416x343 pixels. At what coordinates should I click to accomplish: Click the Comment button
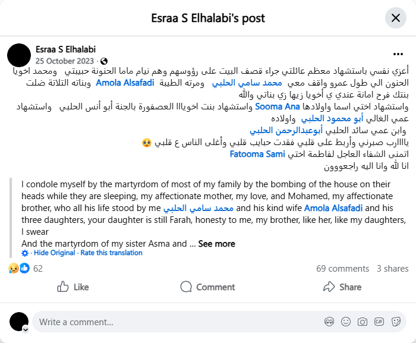click(x=207, y=287)
